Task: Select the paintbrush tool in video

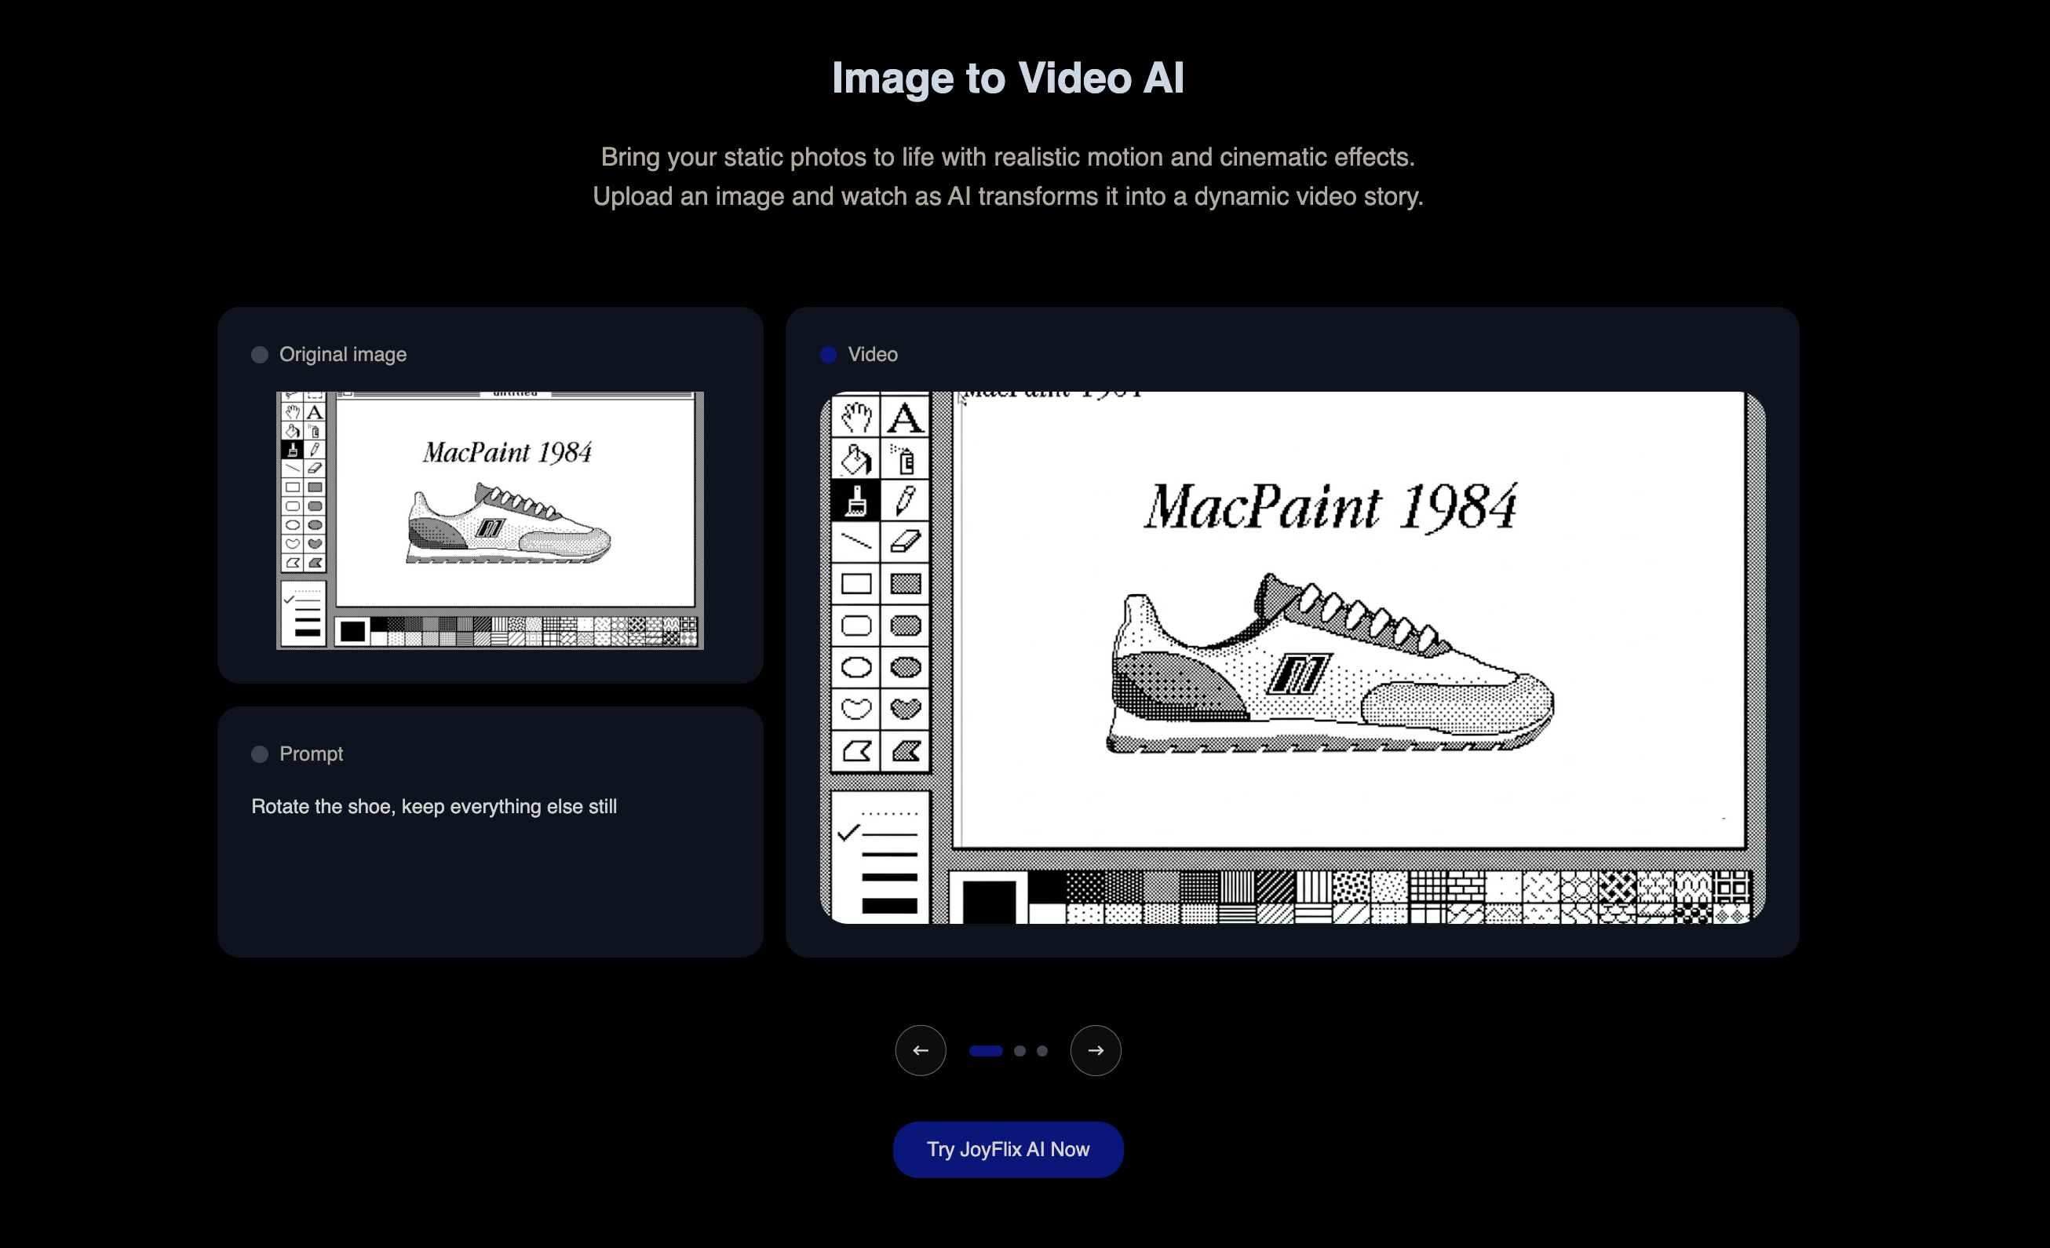Action: [x=855, y=500]
